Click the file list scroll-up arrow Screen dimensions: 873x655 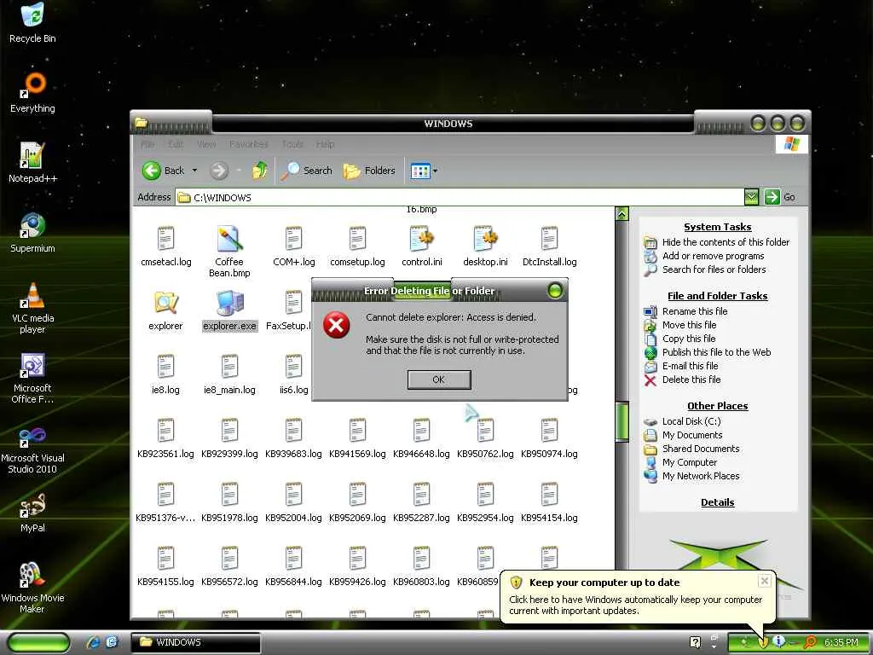(x=622, y=213)
